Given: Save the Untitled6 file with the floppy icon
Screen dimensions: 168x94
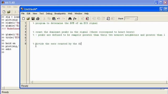Looking at the screenshot, I should click(x=33, y=19).
